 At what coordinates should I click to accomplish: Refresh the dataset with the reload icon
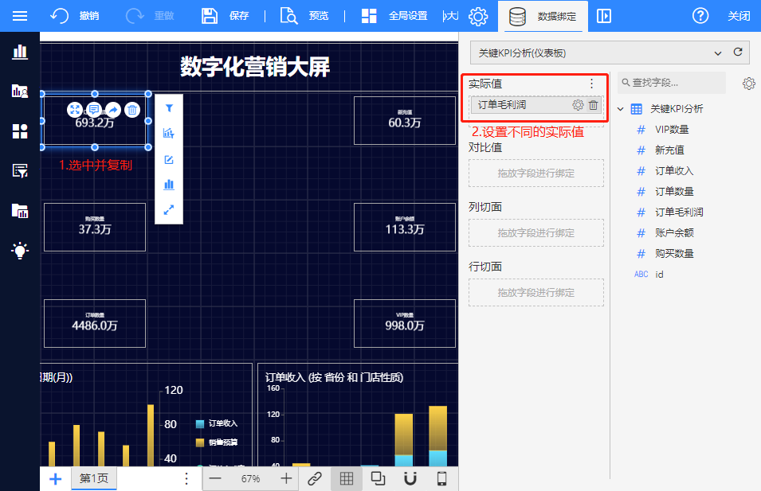pyautogui.click(x=738, y=53)
